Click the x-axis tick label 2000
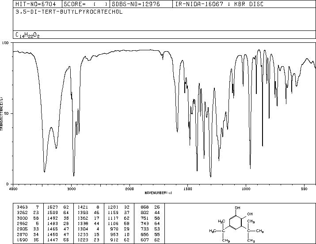The height and width of the screenshot is (244, 316). click(x=129, y=189)
